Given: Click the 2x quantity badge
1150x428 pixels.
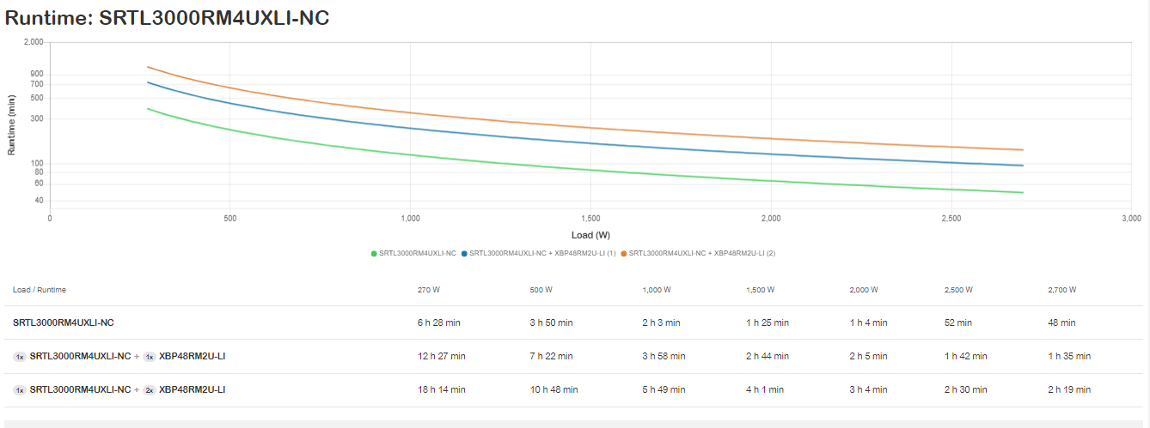Looking at the screenshot, I should pos(149,389).
